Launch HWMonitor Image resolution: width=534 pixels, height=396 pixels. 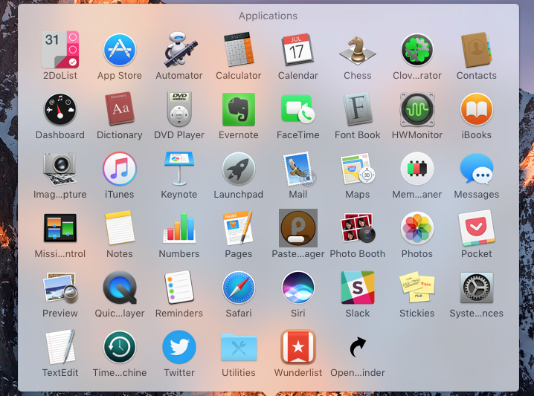(x=416, y=109)
